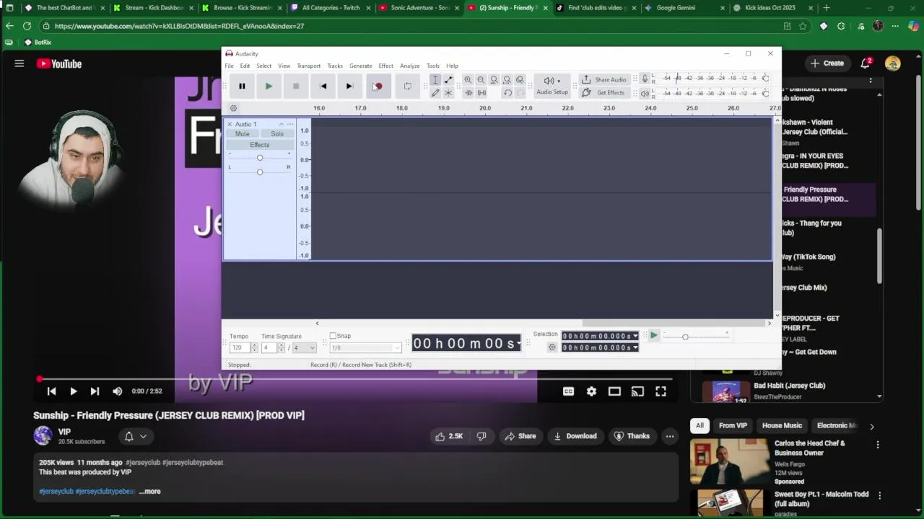Click the Undo arrow in Audacity toolbar
This screenshot has width=924, height=519.
pos(507,93)
